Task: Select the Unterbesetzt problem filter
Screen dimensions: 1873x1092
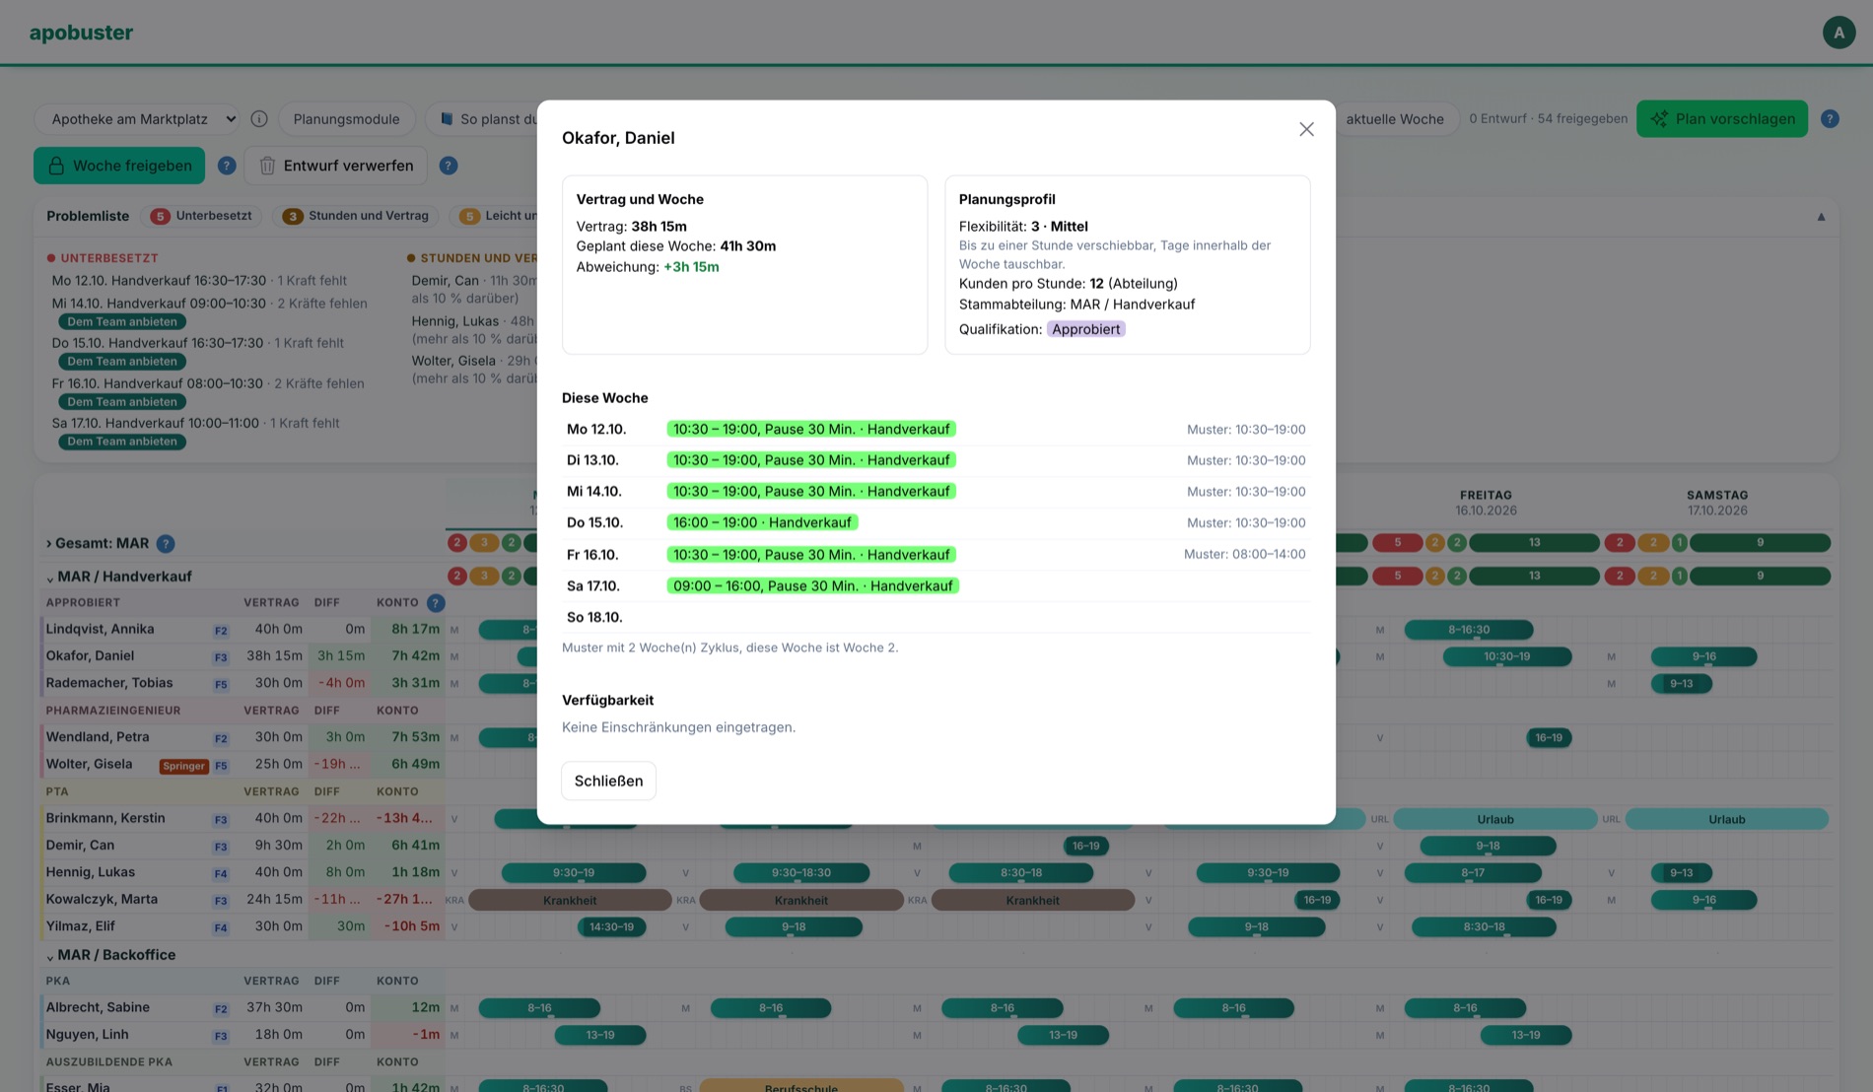Action: coord(201,216)
